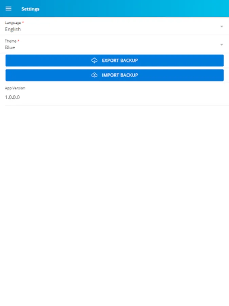
Task: Click the blue header bar beside Settings
Action: 134,8
